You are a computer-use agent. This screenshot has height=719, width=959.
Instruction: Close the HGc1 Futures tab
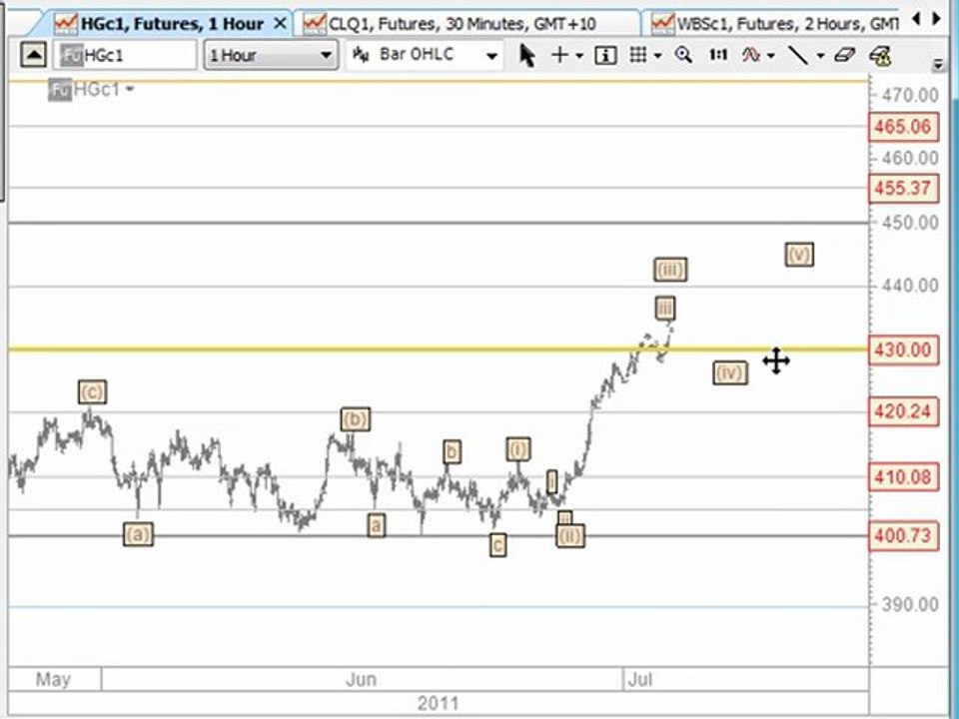[x=280, y=24]
